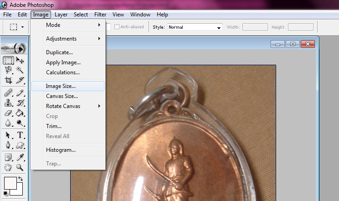Select the Dodge tool
339x201 pixels.
click(20, 123)
